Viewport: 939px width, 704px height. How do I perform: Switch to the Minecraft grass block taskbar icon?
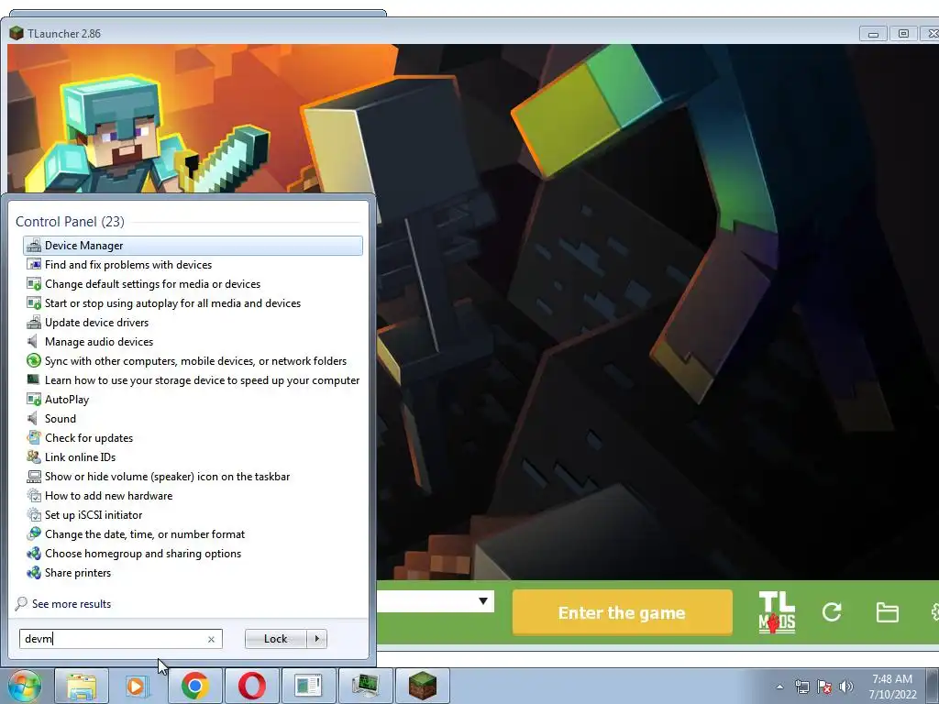click(x=422, y=686)
